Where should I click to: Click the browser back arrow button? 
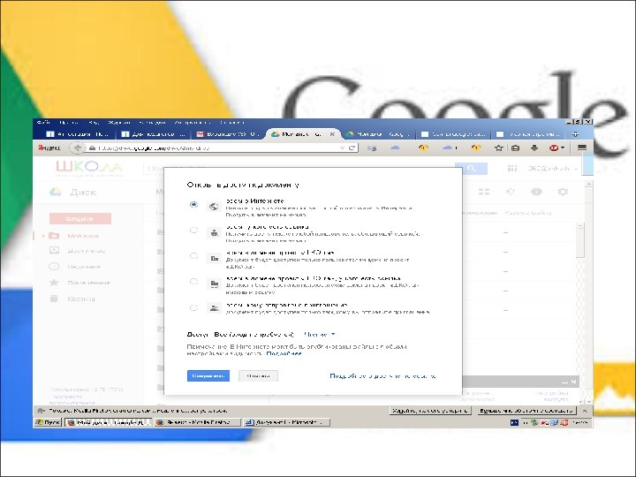click(78, 148)
